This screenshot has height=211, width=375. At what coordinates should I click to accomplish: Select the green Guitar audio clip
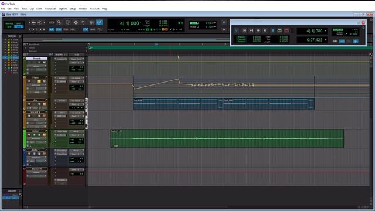tap(227, 138)
